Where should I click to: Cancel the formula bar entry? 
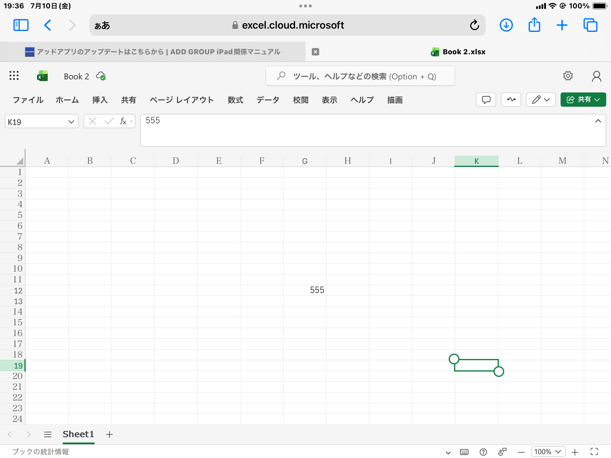(x=92, y=121)
